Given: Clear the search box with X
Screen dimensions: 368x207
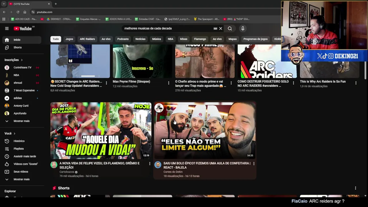Looking at the screenshot, I should coord(221,28).
